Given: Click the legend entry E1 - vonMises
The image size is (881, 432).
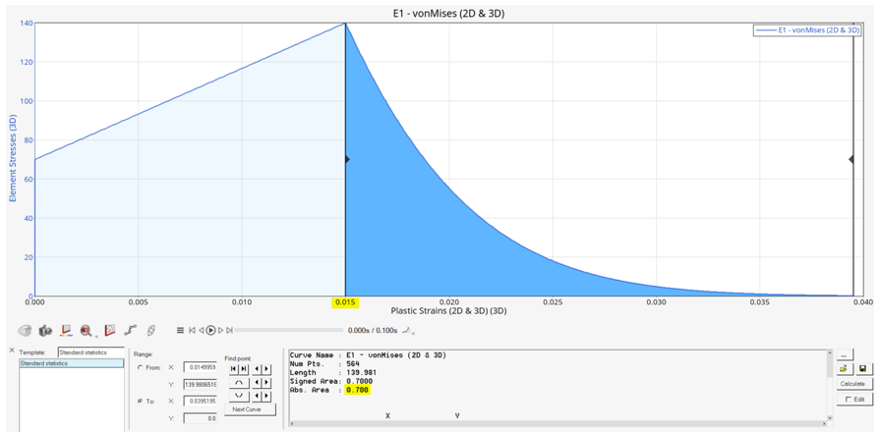Looking at the screenshot, I should click(809, 30).
